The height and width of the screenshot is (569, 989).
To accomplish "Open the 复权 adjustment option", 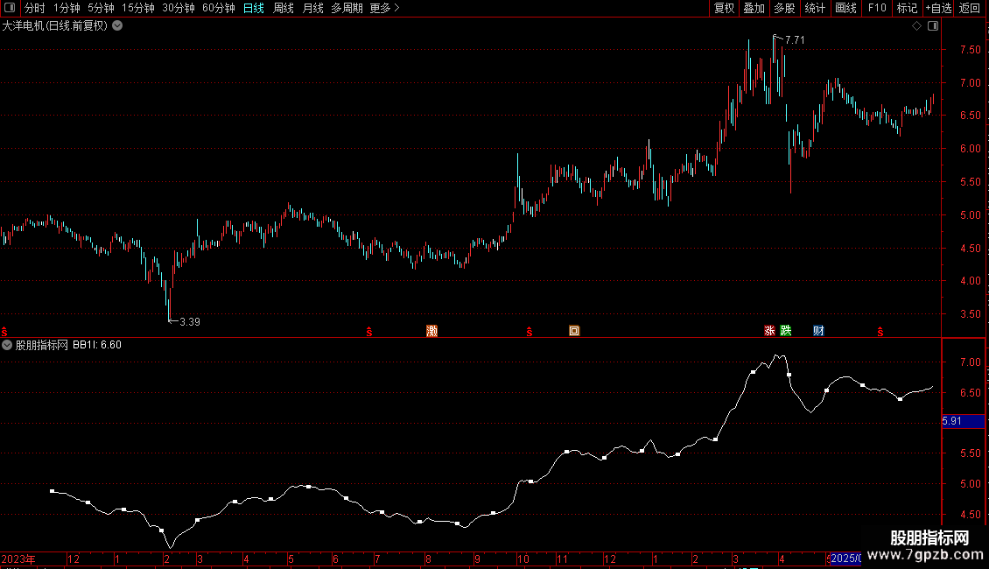I will [724, 8].
